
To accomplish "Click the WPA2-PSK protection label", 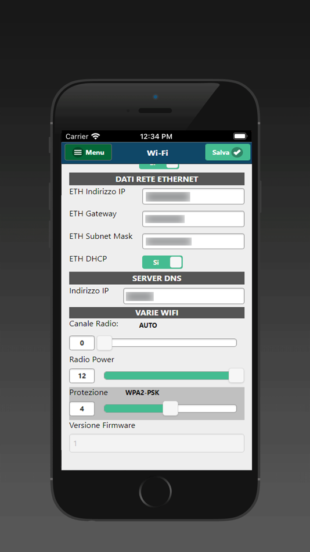I will click(142, 393).
